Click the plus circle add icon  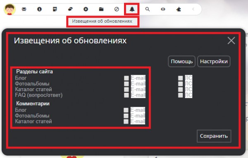click(86, 9)
